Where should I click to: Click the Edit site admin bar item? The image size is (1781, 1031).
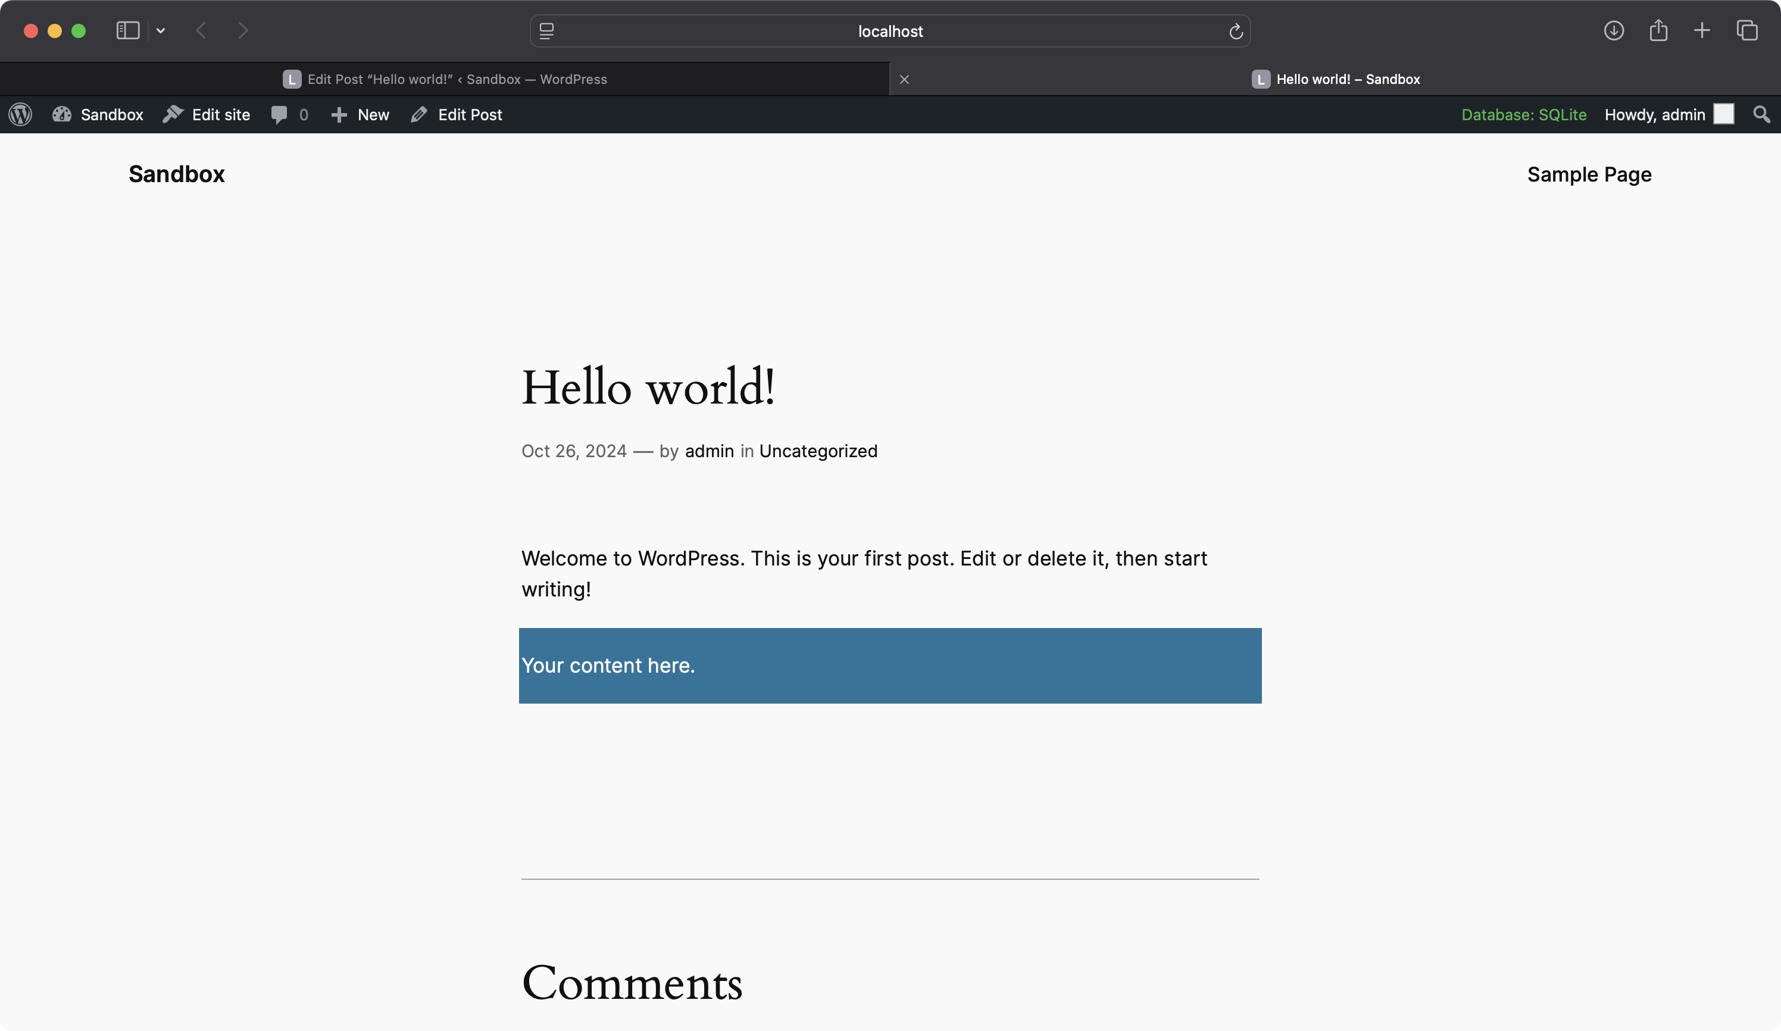pos(207,114)
